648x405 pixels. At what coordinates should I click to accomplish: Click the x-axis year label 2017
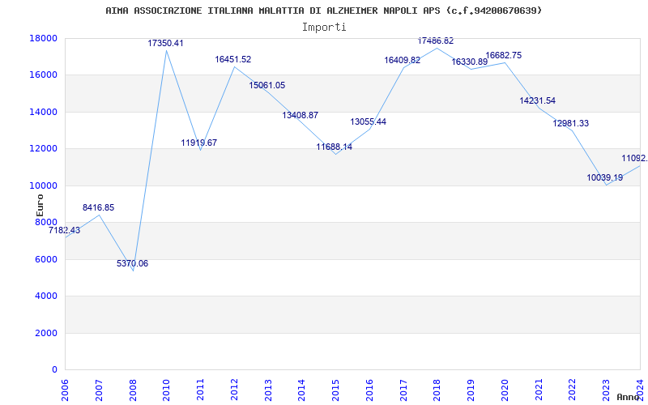pos(403,390)
